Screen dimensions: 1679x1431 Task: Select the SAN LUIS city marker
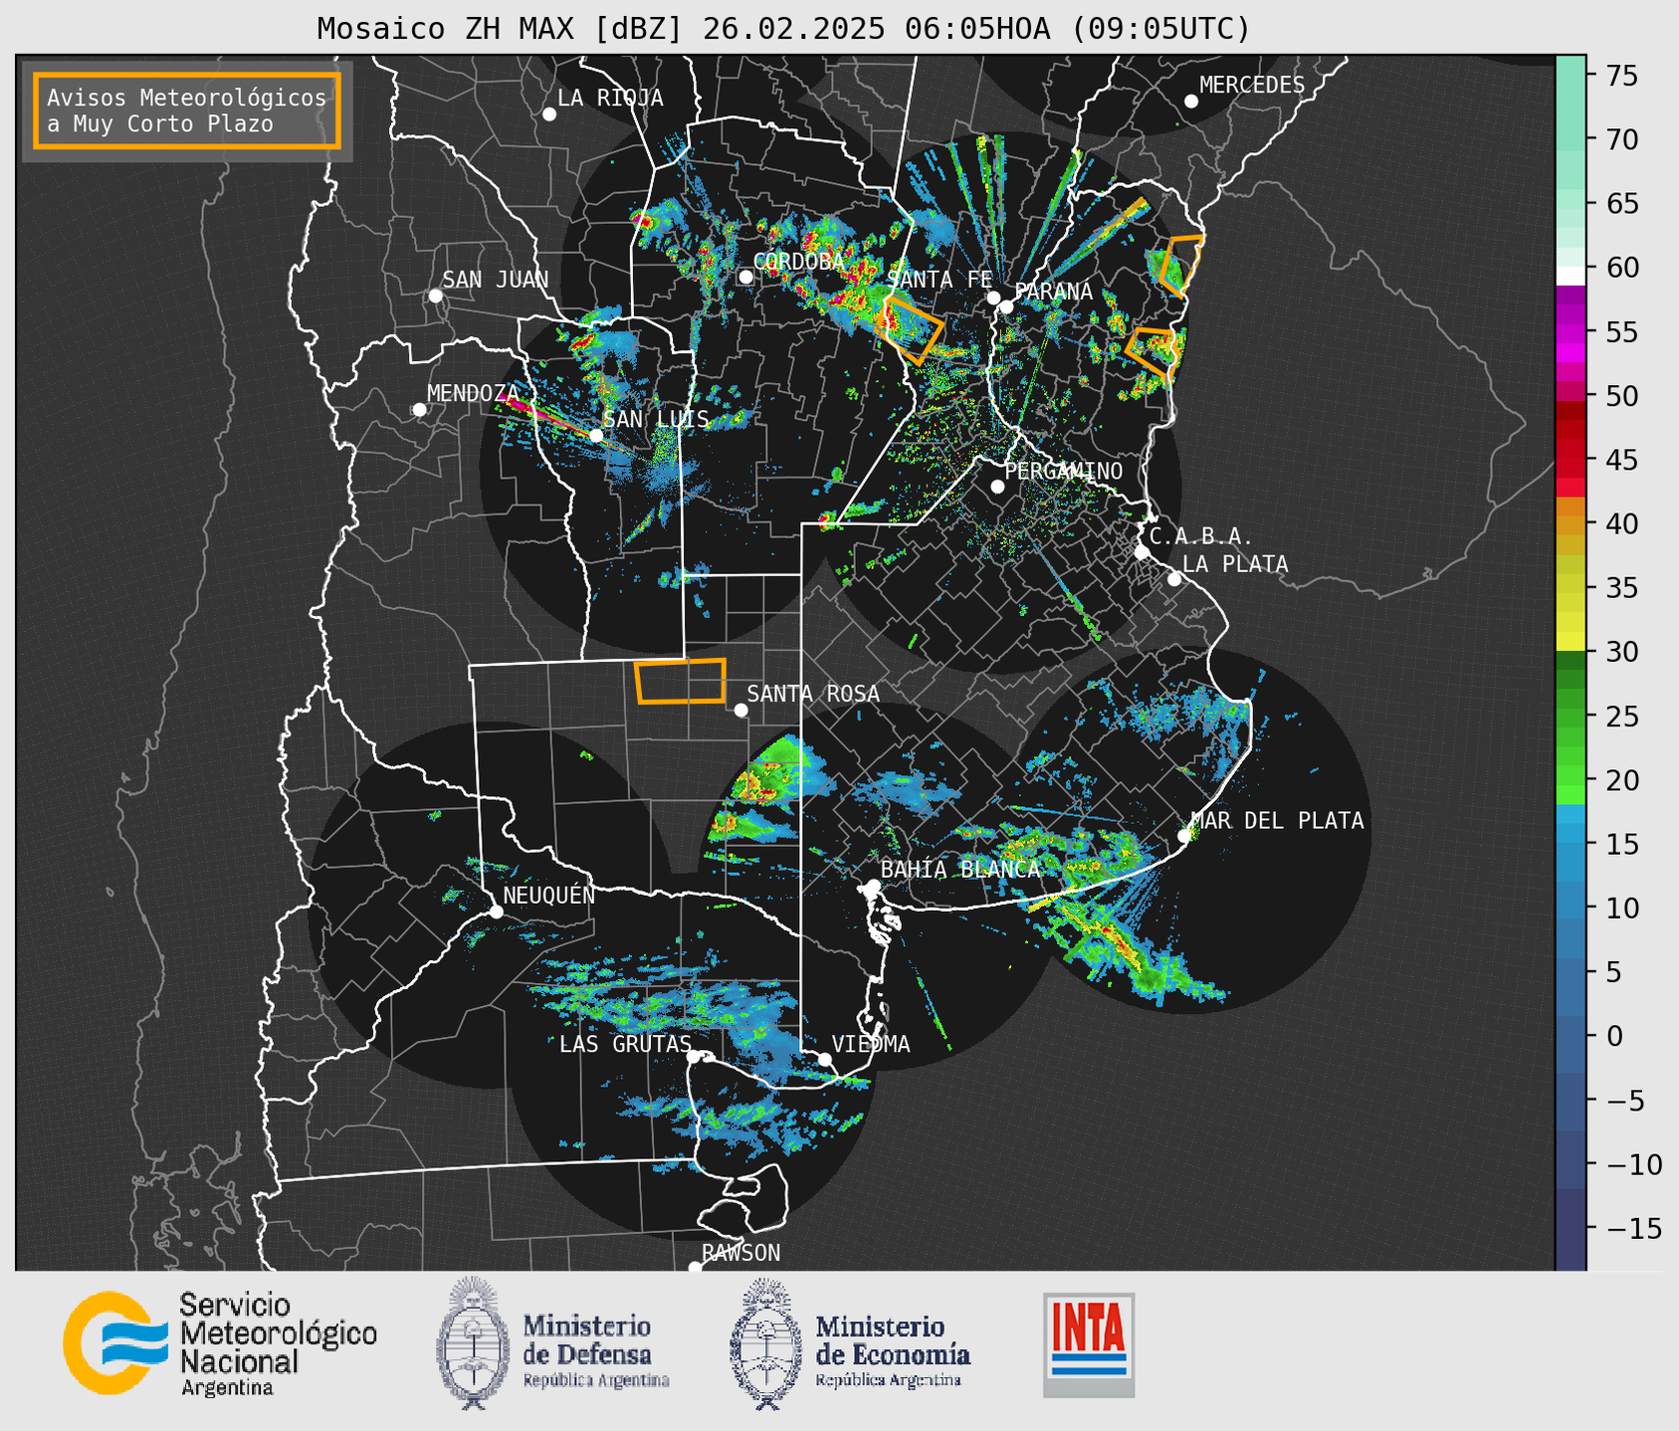(596, 435)
